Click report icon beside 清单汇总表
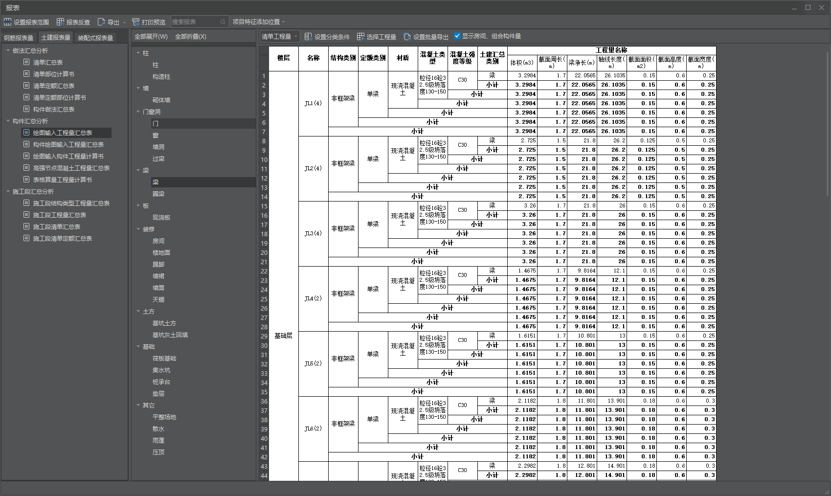 (x=27, y=62)
